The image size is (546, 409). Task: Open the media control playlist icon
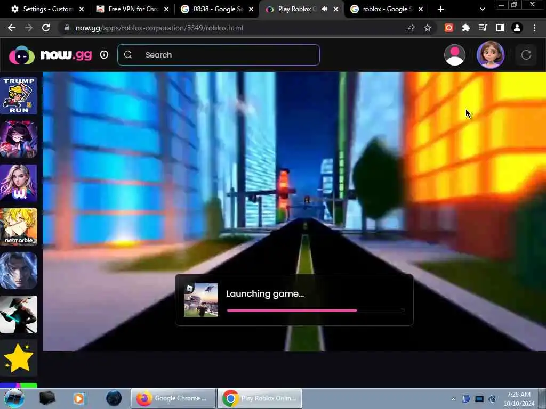click(483, 28)
